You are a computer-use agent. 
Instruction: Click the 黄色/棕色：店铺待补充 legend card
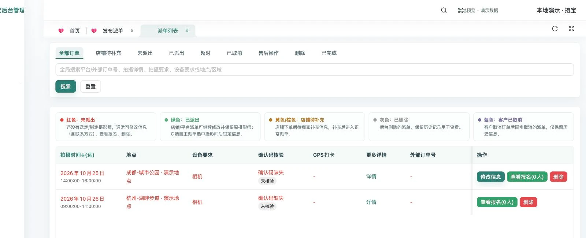point(315,127)
